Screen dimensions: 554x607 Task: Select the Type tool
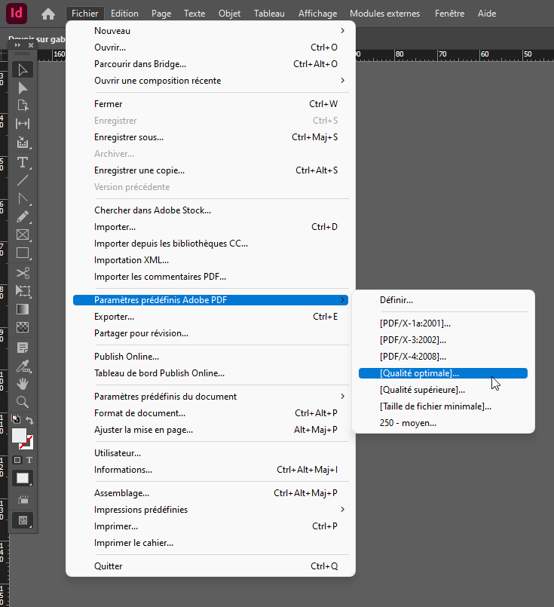pos(23,162)
